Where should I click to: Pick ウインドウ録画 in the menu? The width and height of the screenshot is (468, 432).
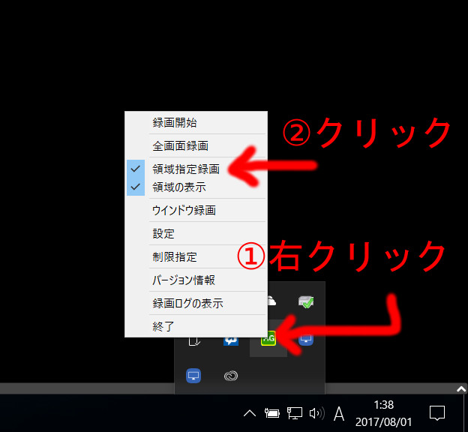point(196,210)
